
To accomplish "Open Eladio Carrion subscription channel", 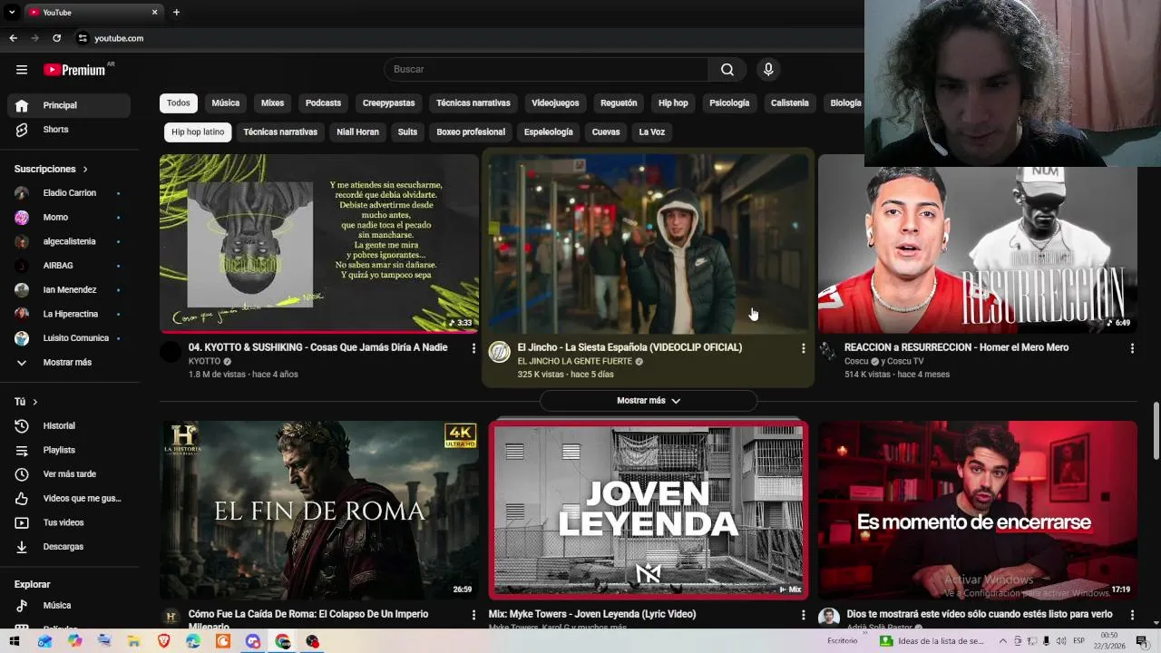I will click(x=69, y=193).
